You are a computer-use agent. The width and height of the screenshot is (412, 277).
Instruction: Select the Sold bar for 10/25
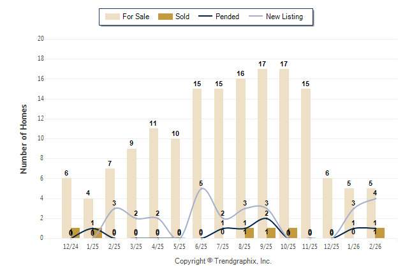tap(293, 233)
